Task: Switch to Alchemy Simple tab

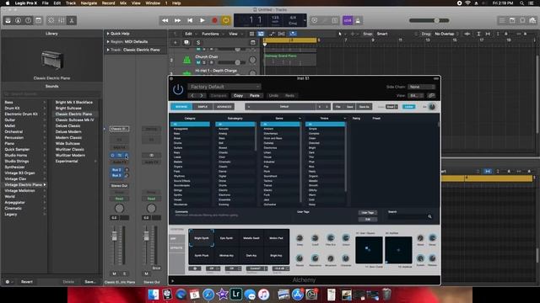Action: point(202,107)
